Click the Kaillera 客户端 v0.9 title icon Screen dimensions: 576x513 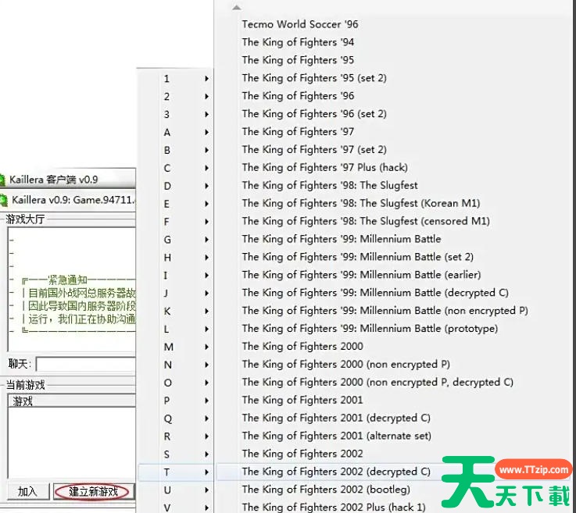tap(2, 180)
